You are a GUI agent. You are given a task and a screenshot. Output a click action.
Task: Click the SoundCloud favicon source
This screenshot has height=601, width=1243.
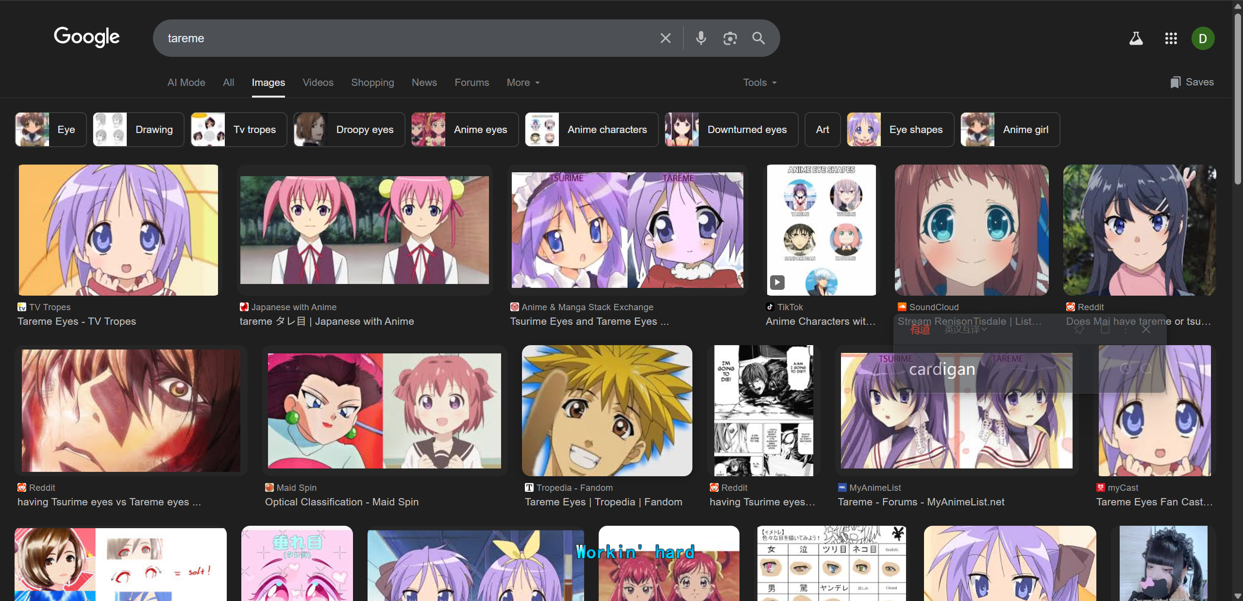pyautogui.click(x=902, y=307)
